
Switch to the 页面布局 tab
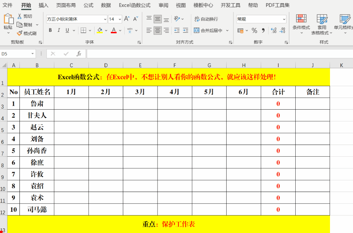66,5
